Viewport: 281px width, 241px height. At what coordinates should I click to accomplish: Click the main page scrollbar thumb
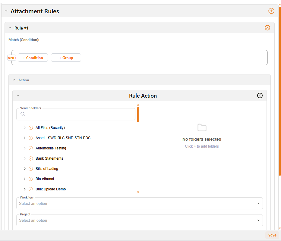[280, 91]
